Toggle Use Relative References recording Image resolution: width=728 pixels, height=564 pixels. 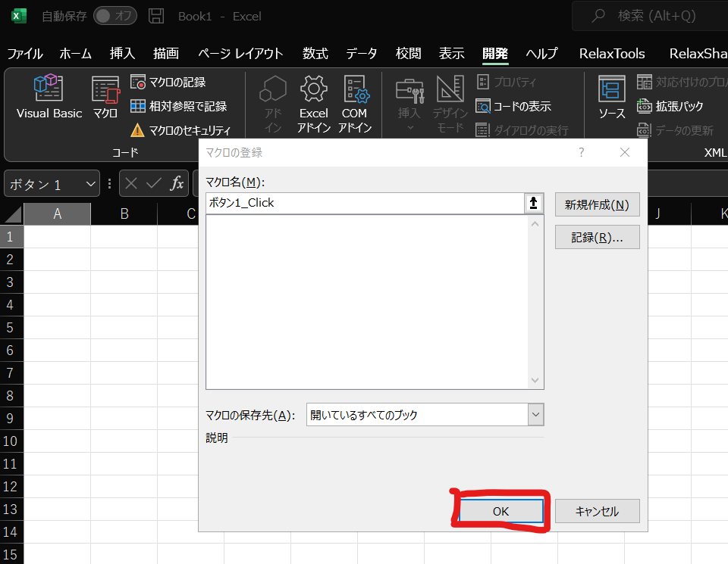pos(178,106)
